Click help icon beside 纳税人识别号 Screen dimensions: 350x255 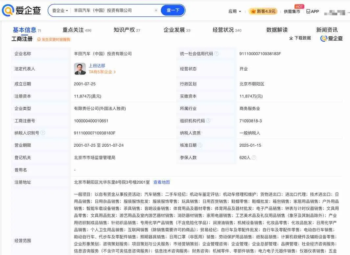pos(42,133)
